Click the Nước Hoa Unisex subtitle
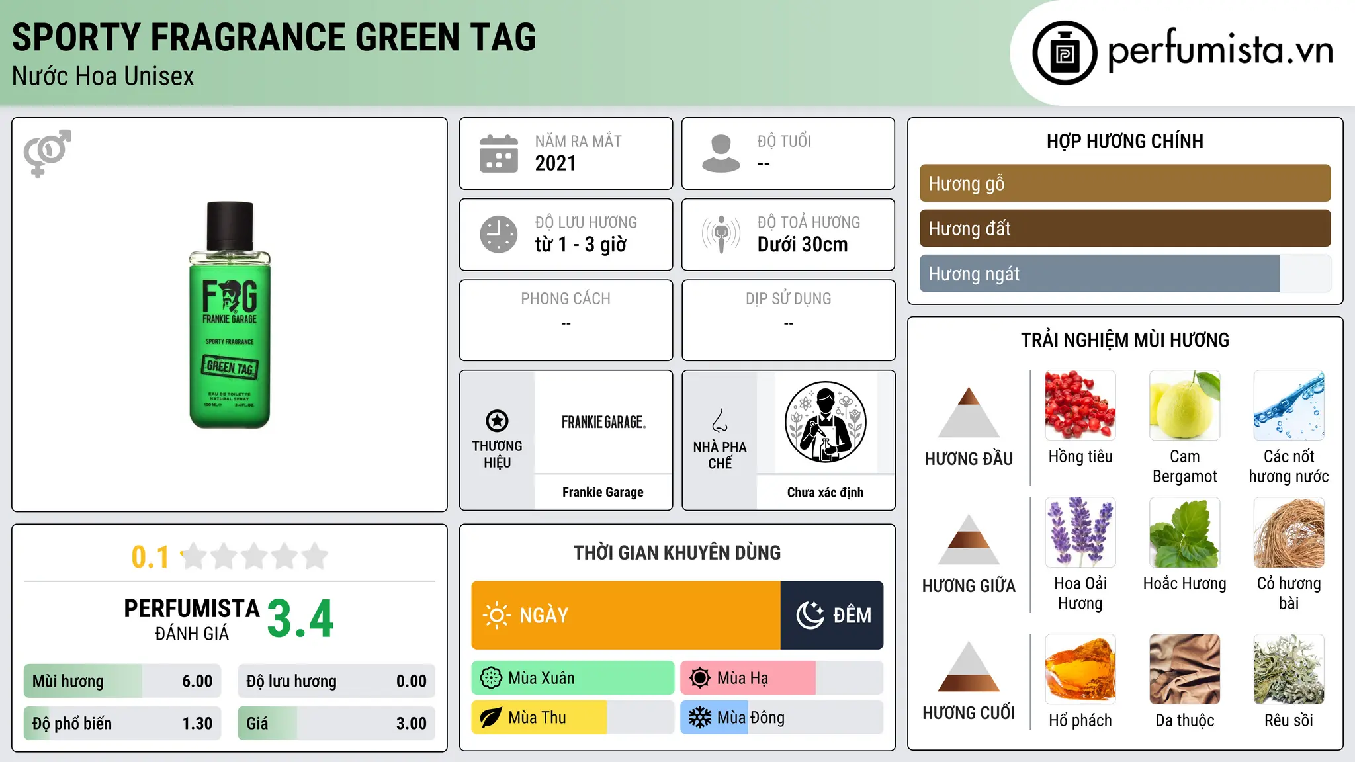Screen dimensions: 1355x762 (103, 77)
